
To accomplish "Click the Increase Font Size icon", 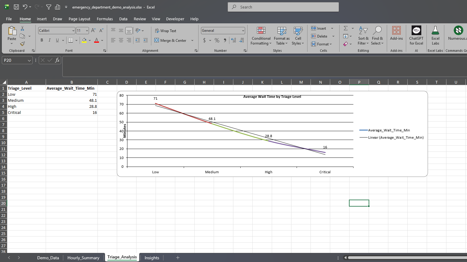I will pyautogui.click(x=94, y=31).
